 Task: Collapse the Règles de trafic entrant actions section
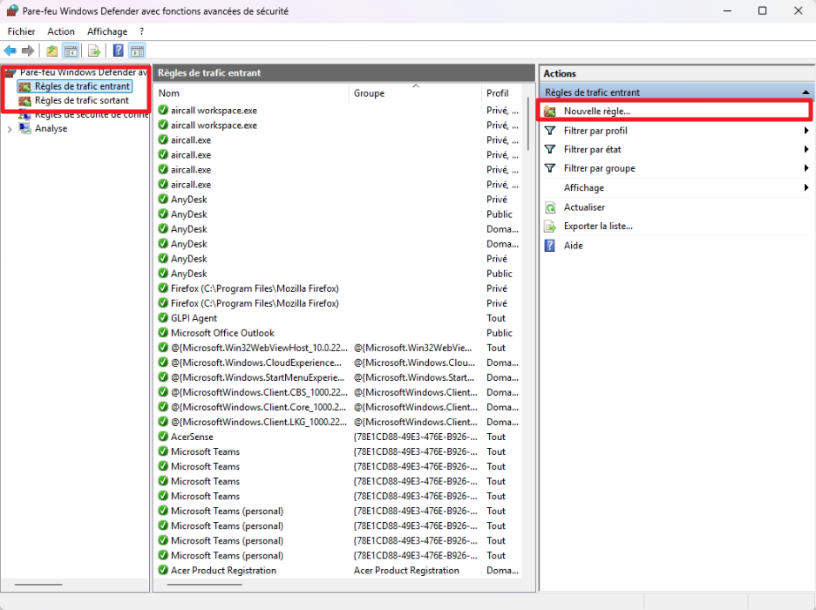(x=806, y=92)
